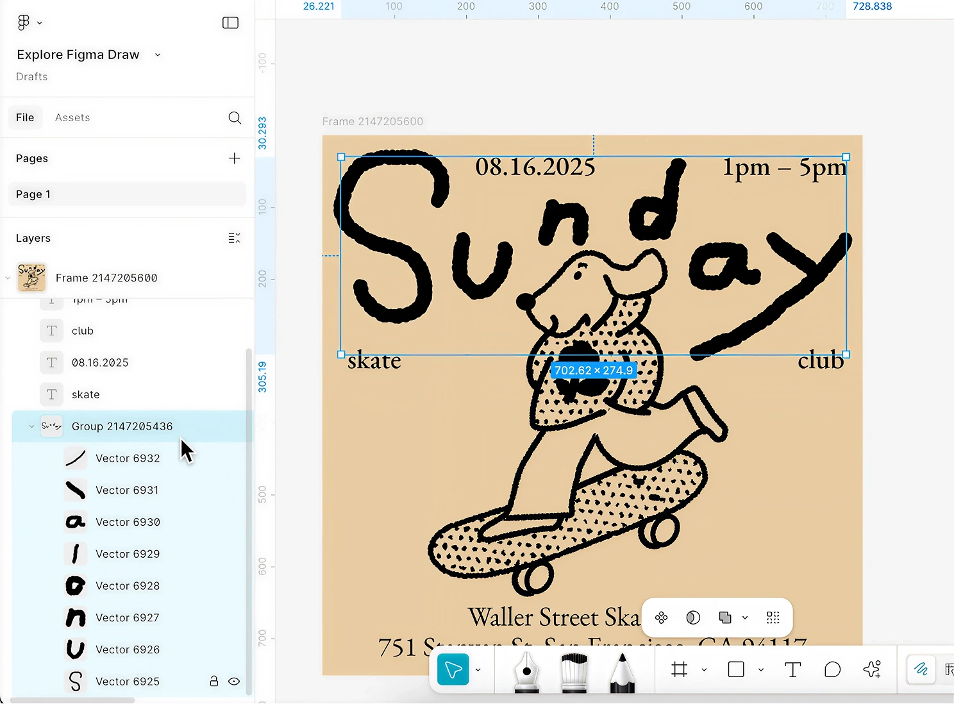Toggle the Draw mode switch in toolbar
Screen dimensions: 954x704
921,670
